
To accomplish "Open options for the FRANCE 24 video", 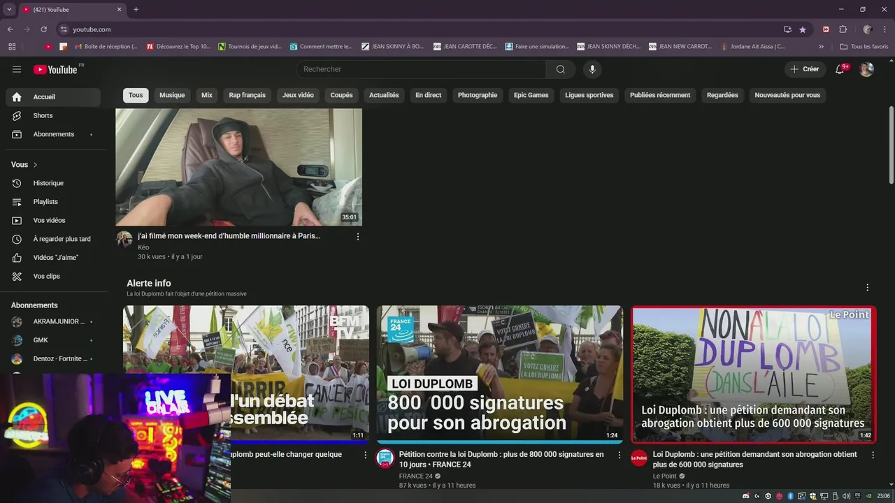I will point(619,455).
